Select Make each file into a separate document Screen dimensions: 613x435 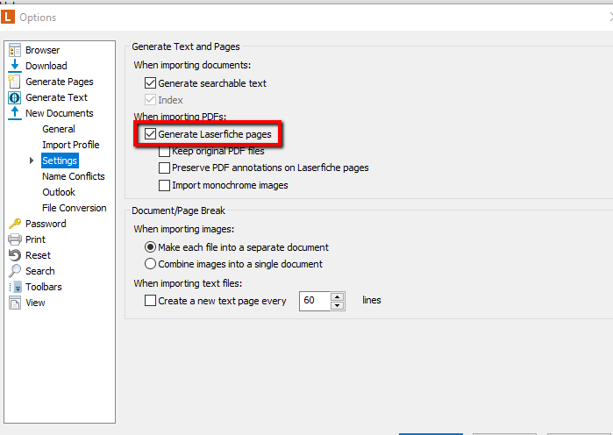pos(151,247)
